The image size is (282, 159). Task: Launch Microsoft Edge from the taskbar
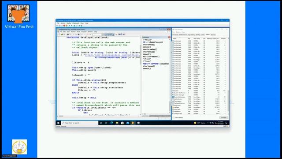coord(111,123)
